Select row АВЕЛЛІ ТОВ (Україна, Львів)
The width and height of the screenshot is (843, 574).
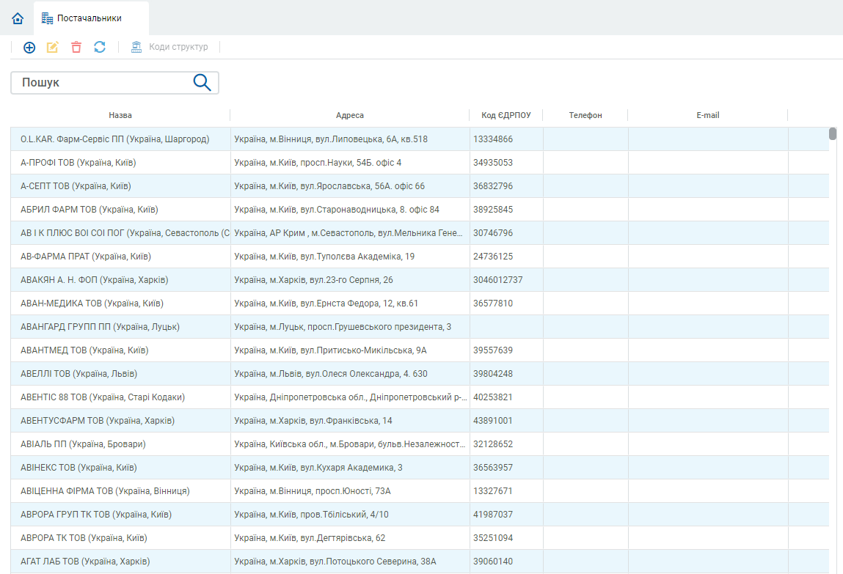(420, 374)
